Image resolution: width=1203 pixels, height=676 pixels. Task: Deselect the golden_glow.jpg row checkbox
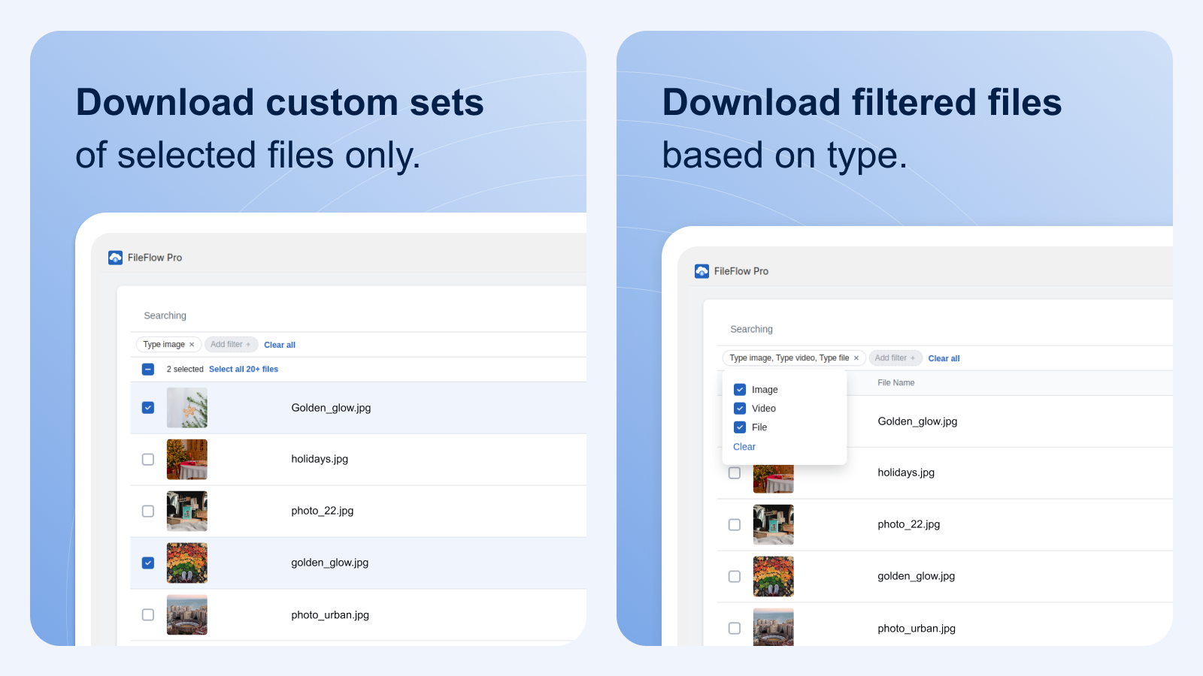coord(147,562)
